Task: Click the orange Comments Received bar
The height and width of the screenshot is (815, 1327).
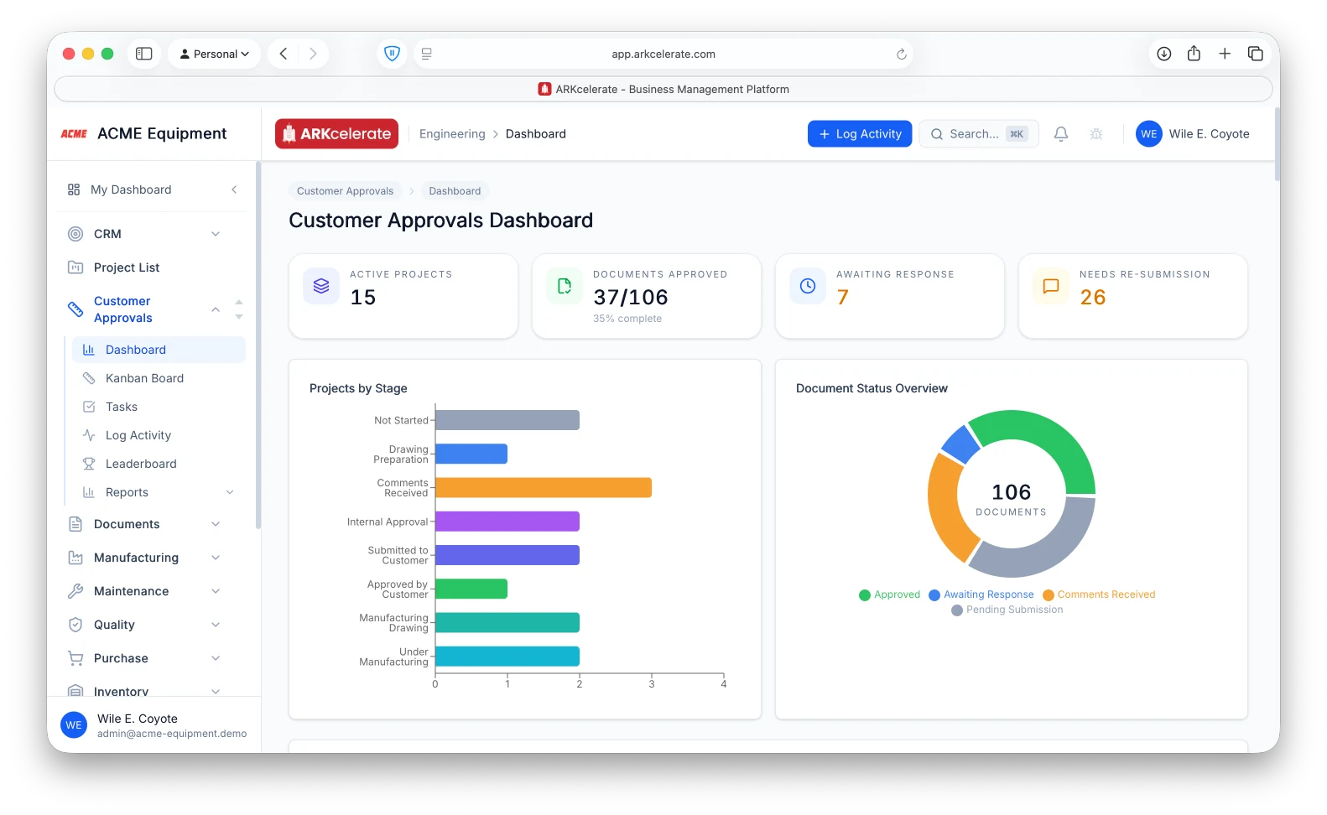Action: click(x=544, y=488)
